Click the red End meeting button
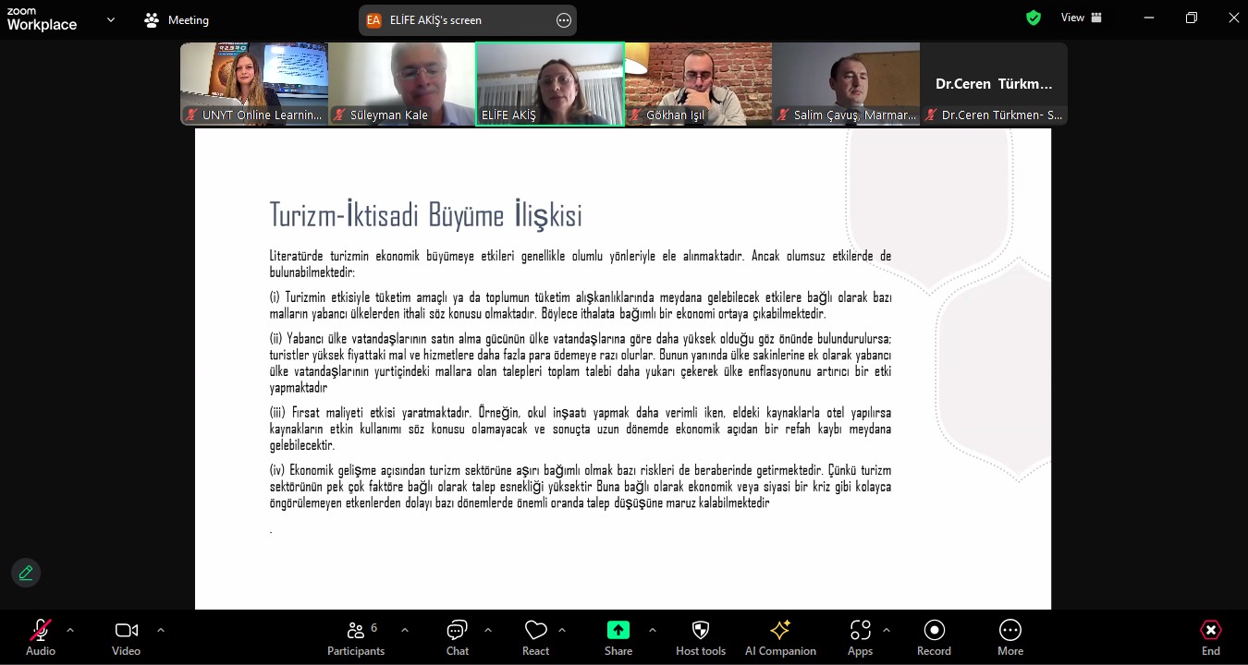The image size is (1248, 665). coord(1210,637)
